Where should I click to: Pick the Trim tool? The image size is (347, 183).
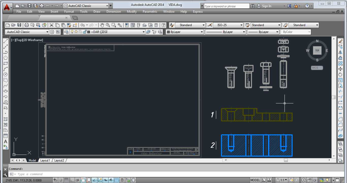pos(340,91)
